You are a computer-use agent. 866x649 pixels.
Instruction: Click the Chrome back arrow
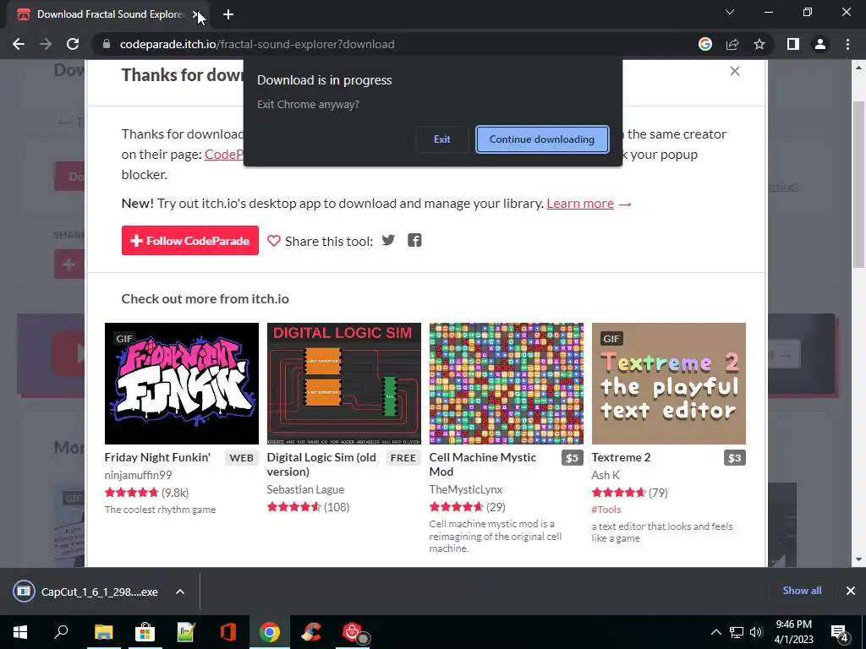coord(19,44)
